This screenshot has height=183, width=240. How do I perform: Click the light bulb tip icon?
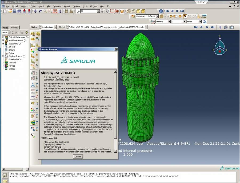click(27, 32)
